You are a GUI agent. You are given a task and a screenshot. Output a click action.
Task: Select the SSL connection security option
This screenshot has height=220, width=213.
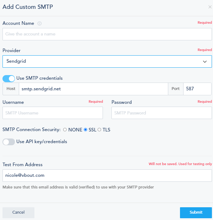click(x=85, y=130)
